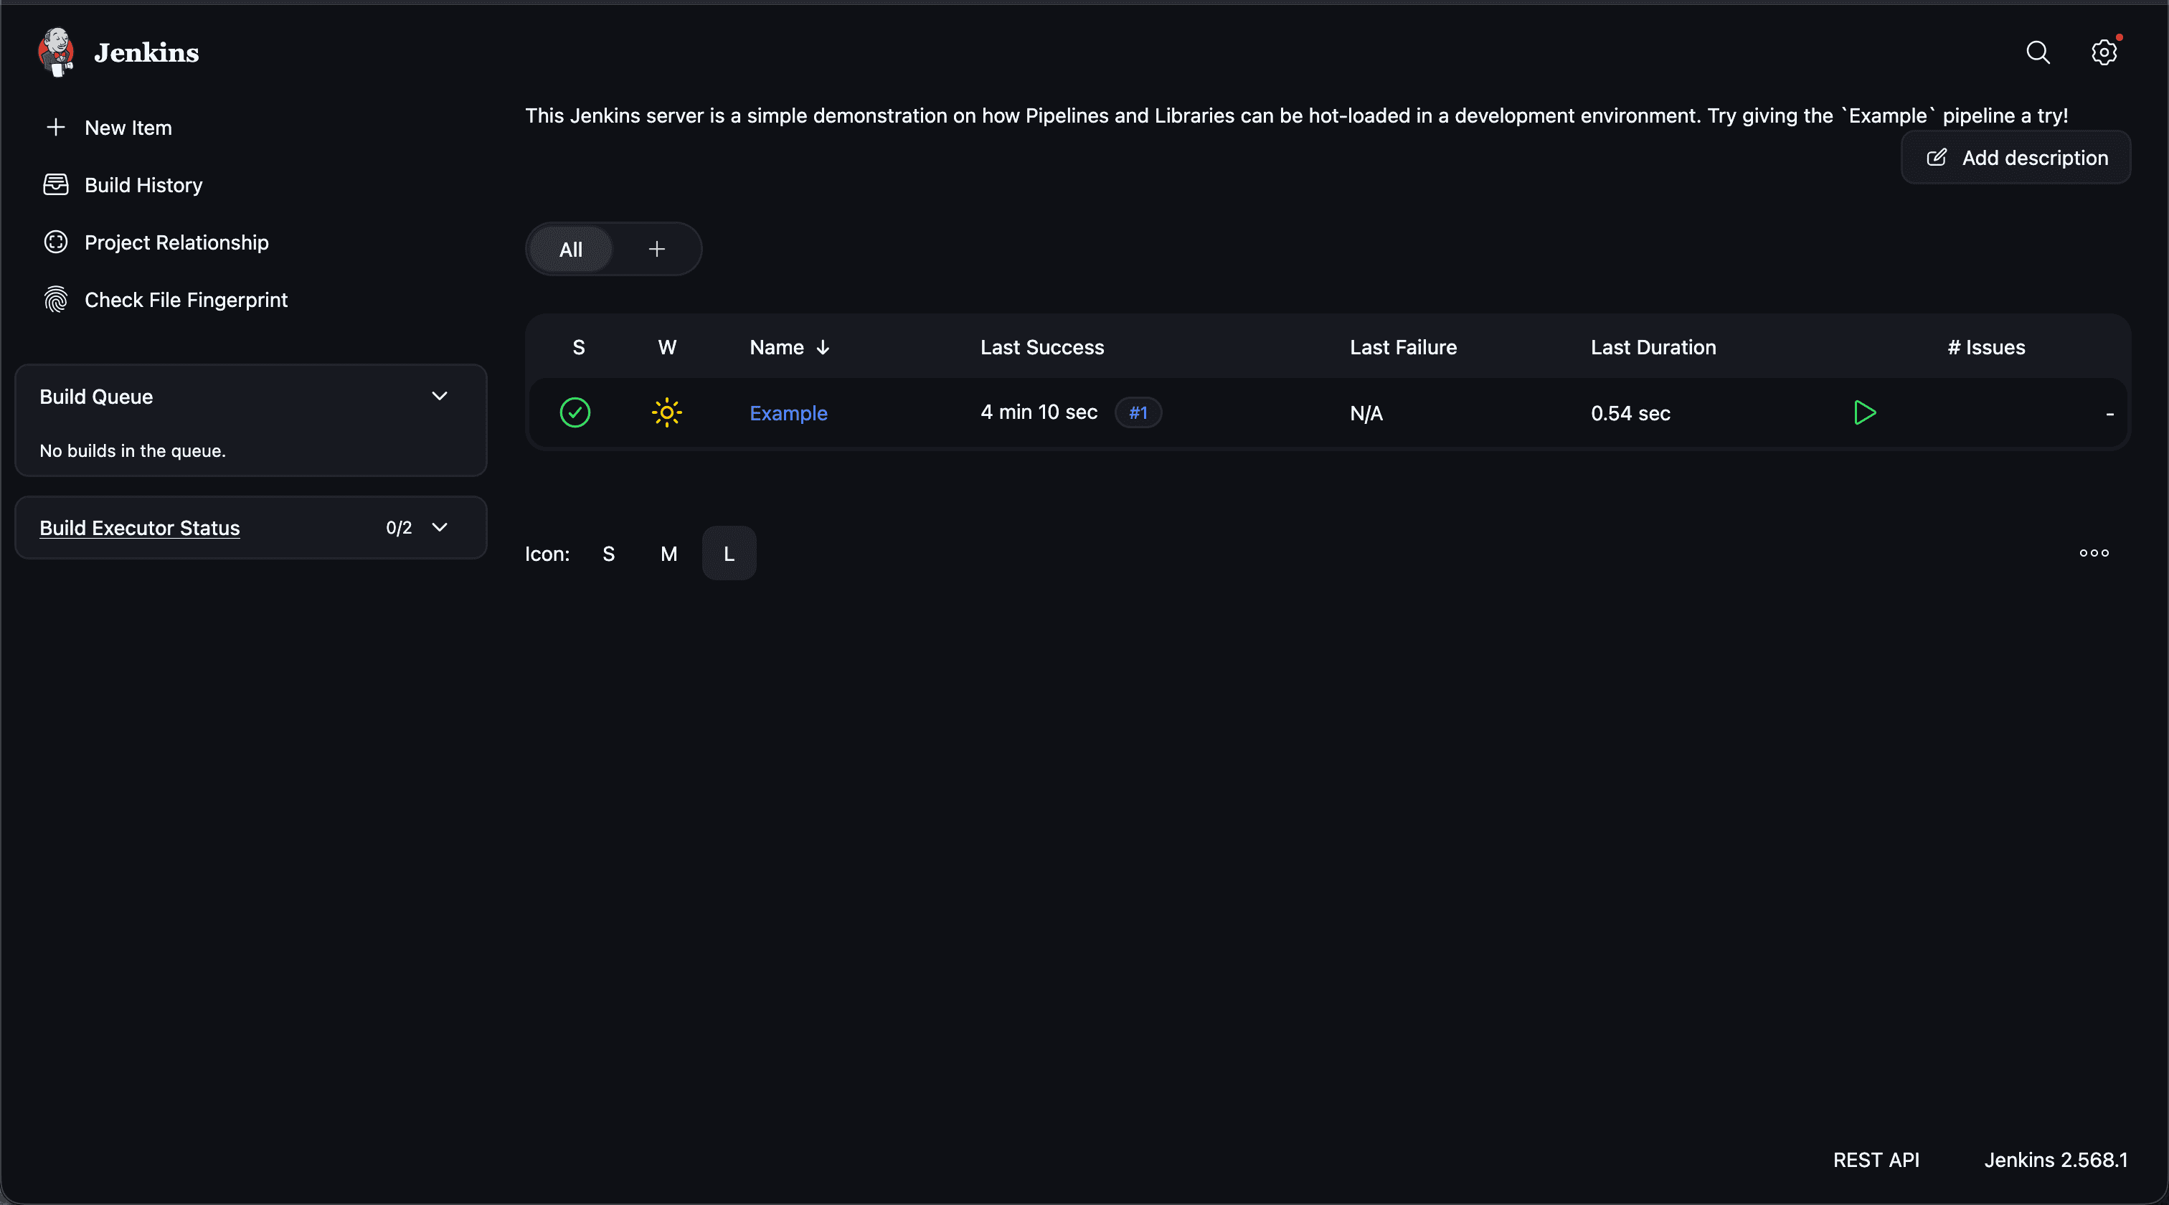The width and height of the screenshot is (2169, 1205).
Task: Click the 0/2 executor count
Action: (398, 527)
